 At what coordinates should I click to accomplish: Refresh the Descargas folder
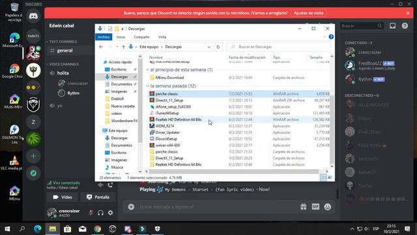point(218,47)
